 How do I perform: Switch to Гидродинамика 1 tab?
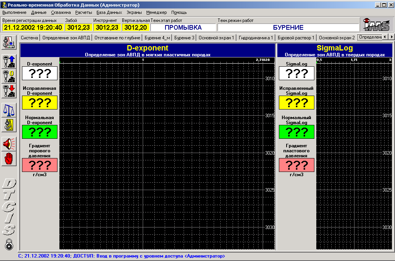pyautogui.click(x=256, y=38)
